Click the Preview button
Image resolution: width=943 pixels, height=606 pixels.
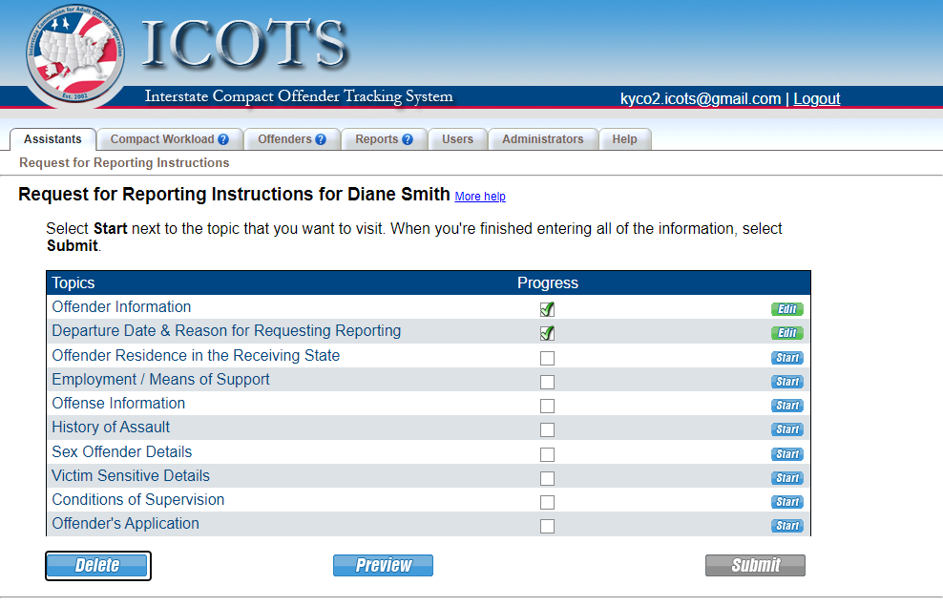383,566
